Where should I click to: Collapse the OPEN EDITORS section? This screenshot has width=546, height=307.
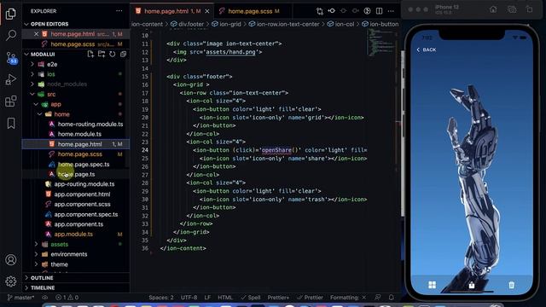(76, 24)
